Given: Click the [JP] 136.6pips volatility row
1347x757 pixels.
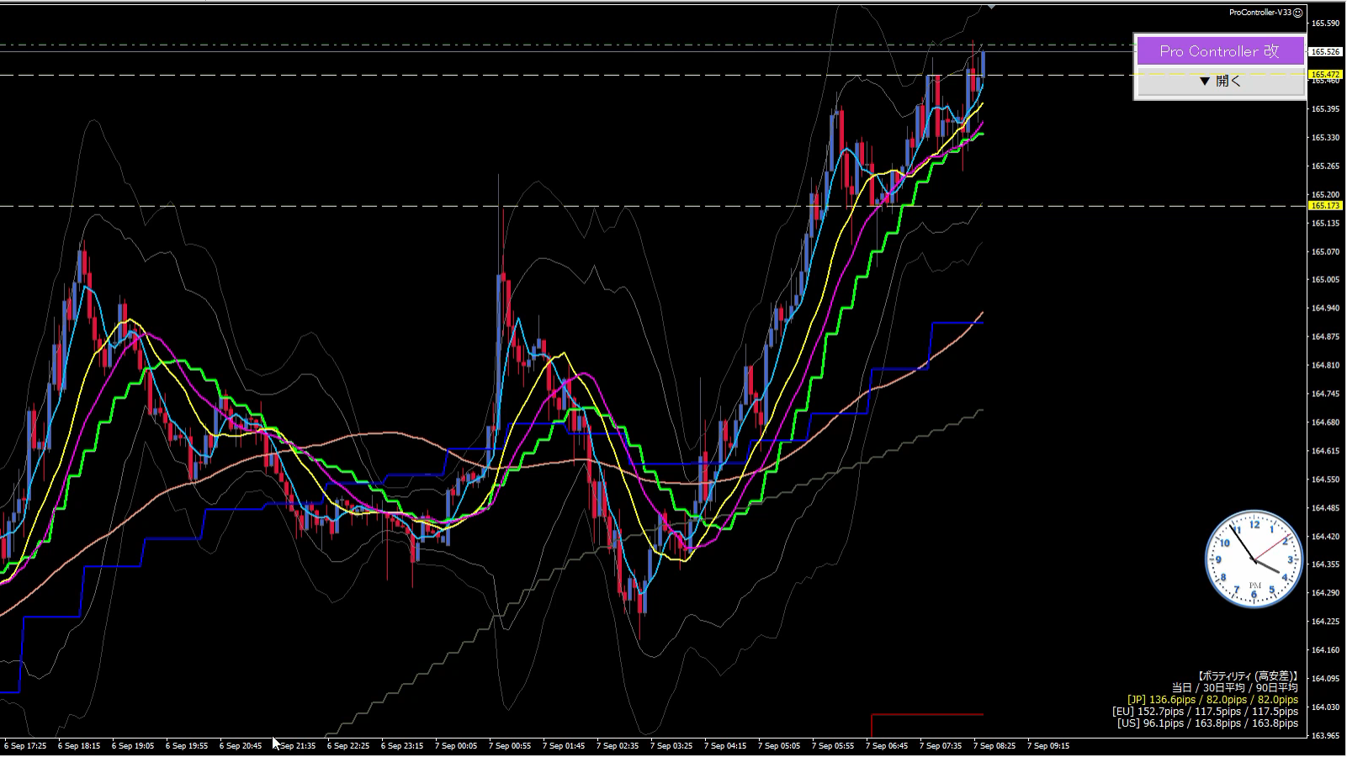Looking at the screenshot, I should click(1212, 700).
